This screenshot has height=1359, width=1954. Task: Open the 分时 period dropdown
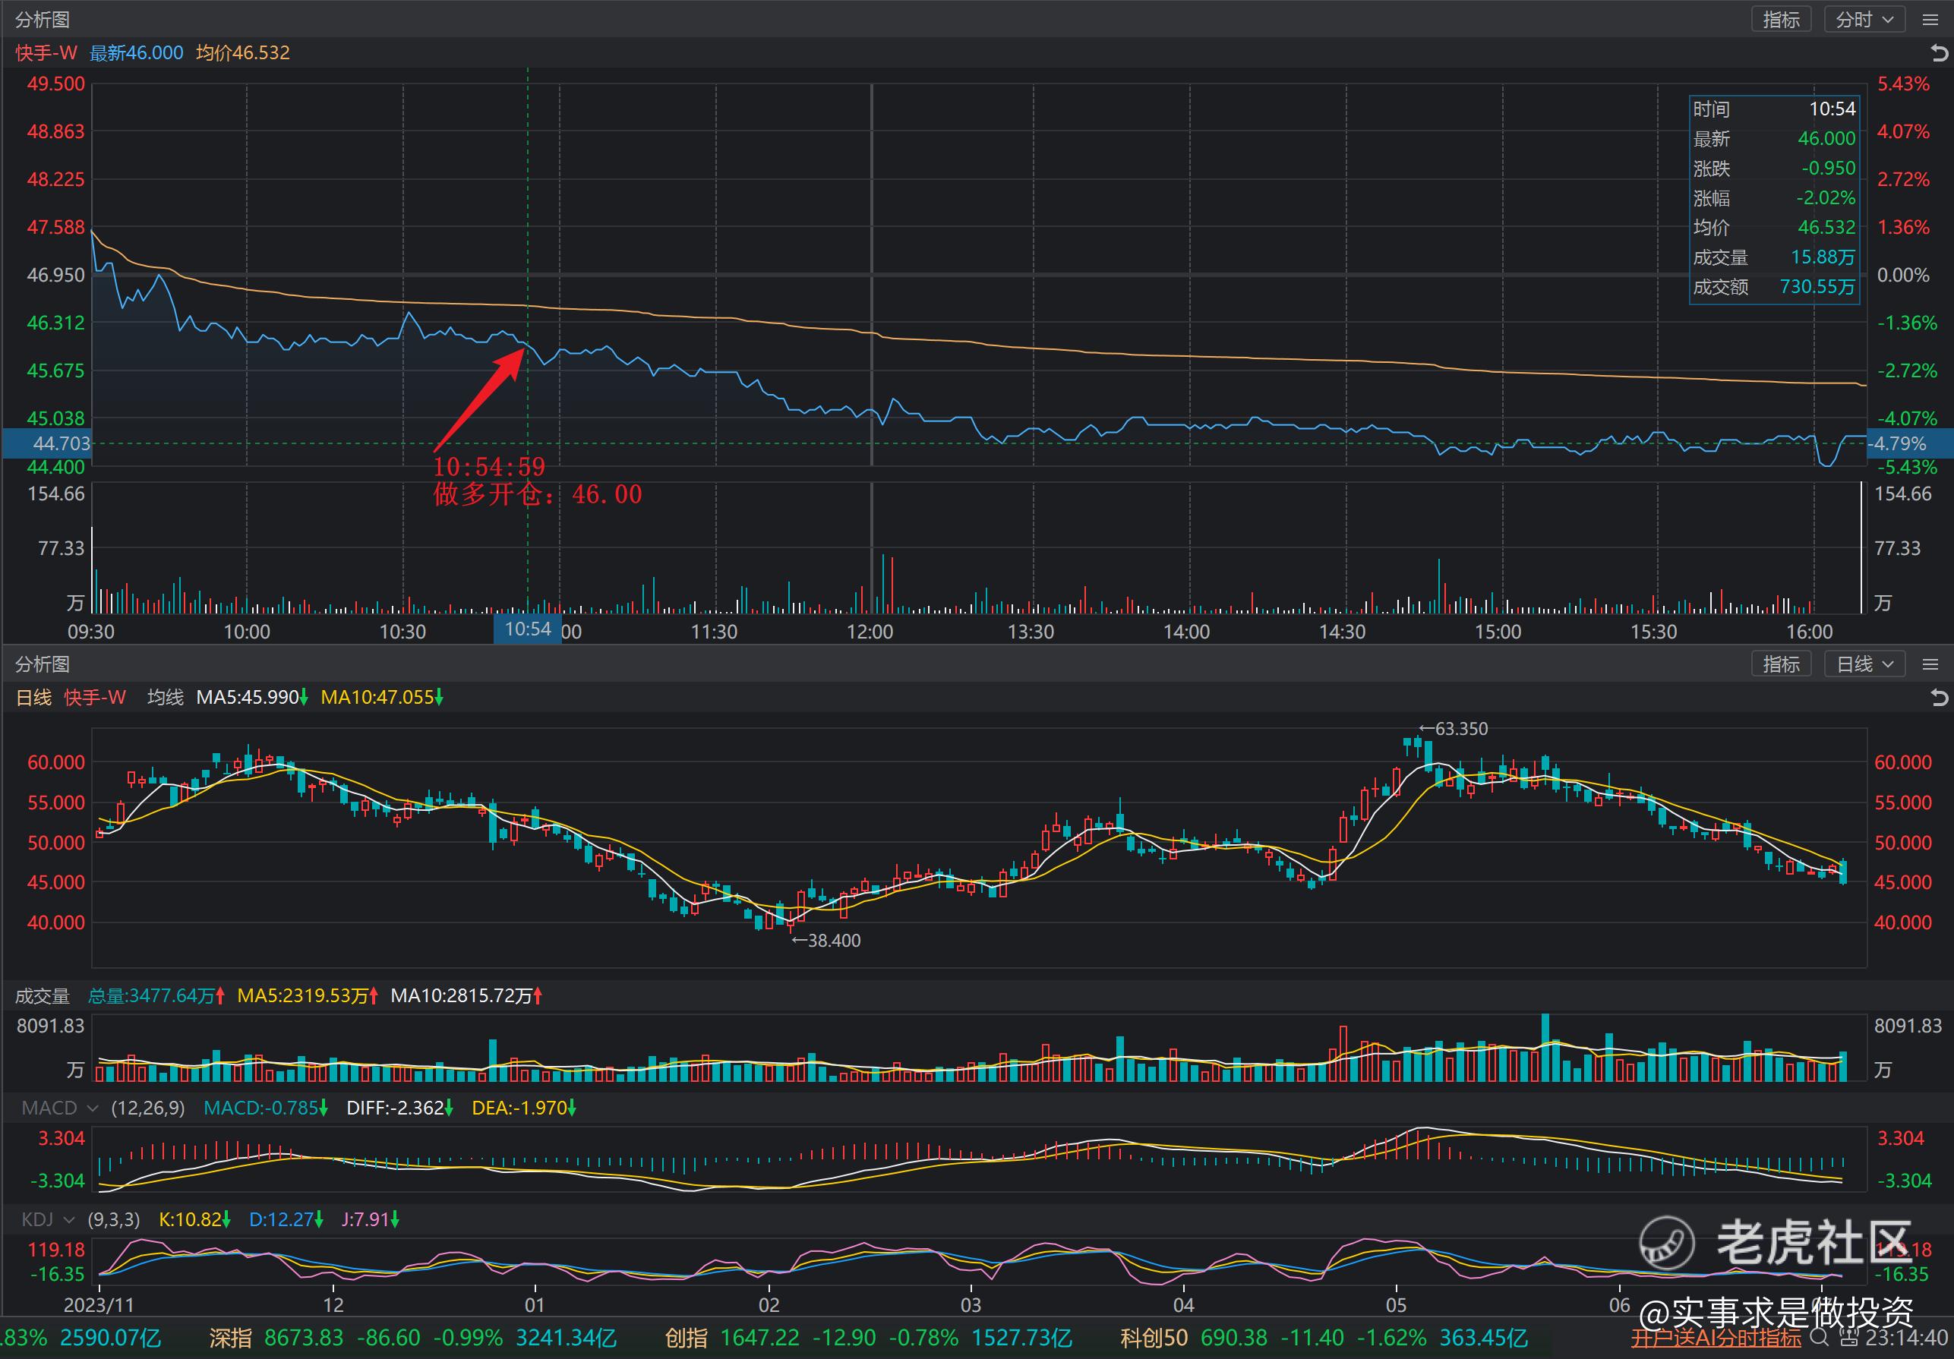[x=1864, y=20]
